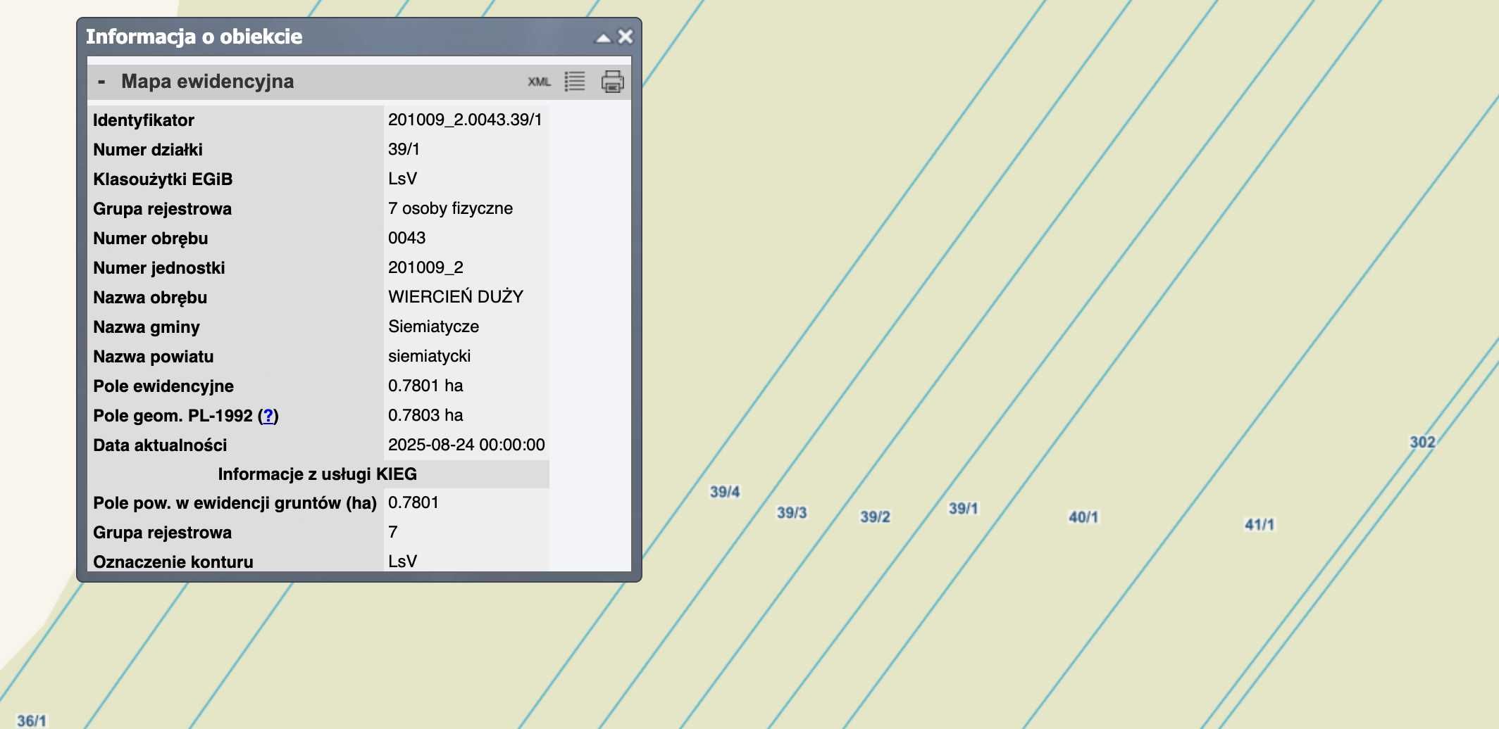Select parcel label 40/1 on map
Screen dimensions: 1499x729
(1083, 517)
